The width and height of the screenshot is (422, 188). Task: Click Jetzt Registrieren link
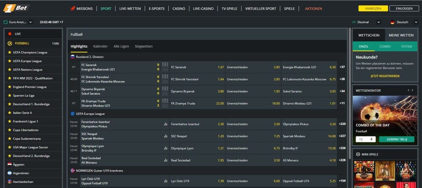385,76
